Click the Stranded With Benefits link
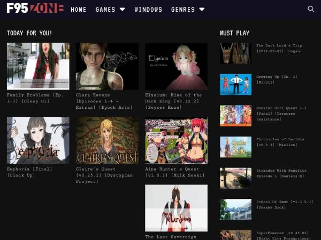321x240 pixels. [x=281, y=173]
